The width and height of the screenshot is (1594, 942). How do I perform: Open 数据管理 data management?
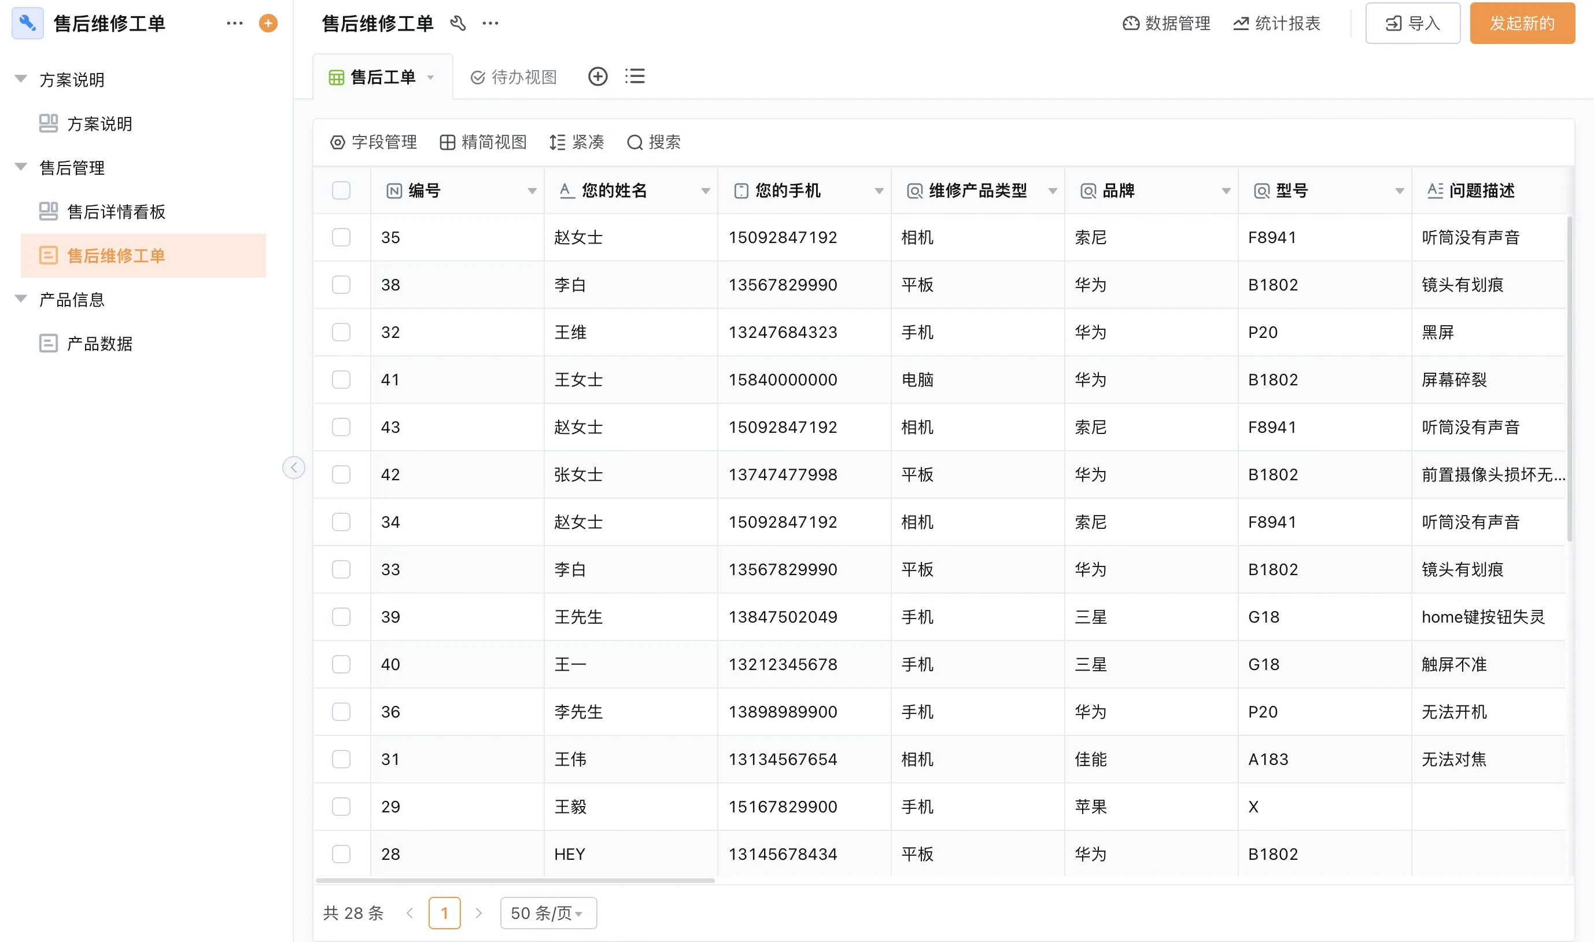tap(1166, 24)
